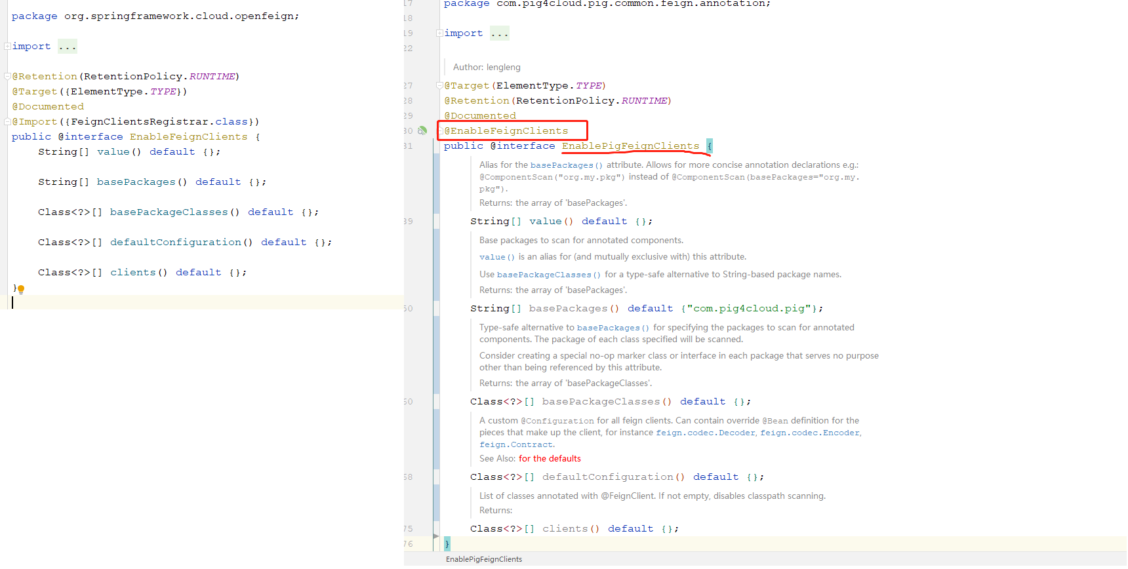Click the highlighted opening brace after EnablePigFeignClients
The image size is (1128, 569).
[710, 146]
